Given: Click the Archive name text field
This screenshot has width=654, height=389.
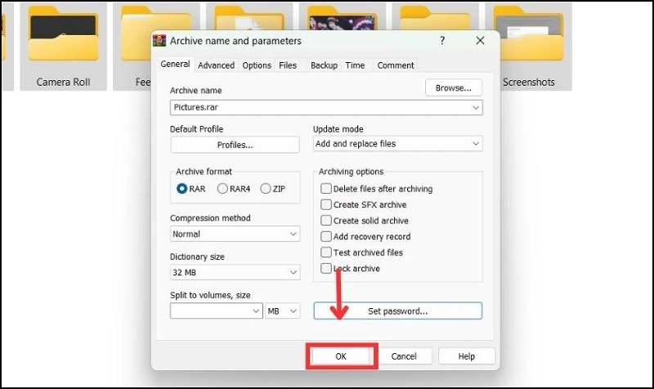Looking at the screenshot, I should pyautogui.click(x=319, y=107).
